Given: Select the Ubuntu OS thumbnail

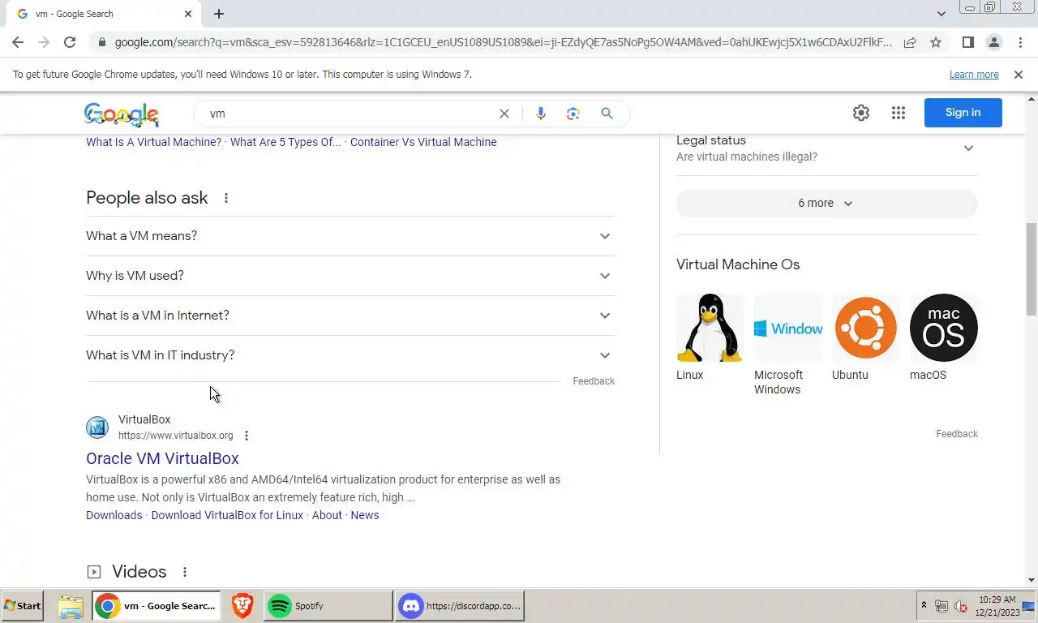Looking at the screenshot, I should (866, 328).
